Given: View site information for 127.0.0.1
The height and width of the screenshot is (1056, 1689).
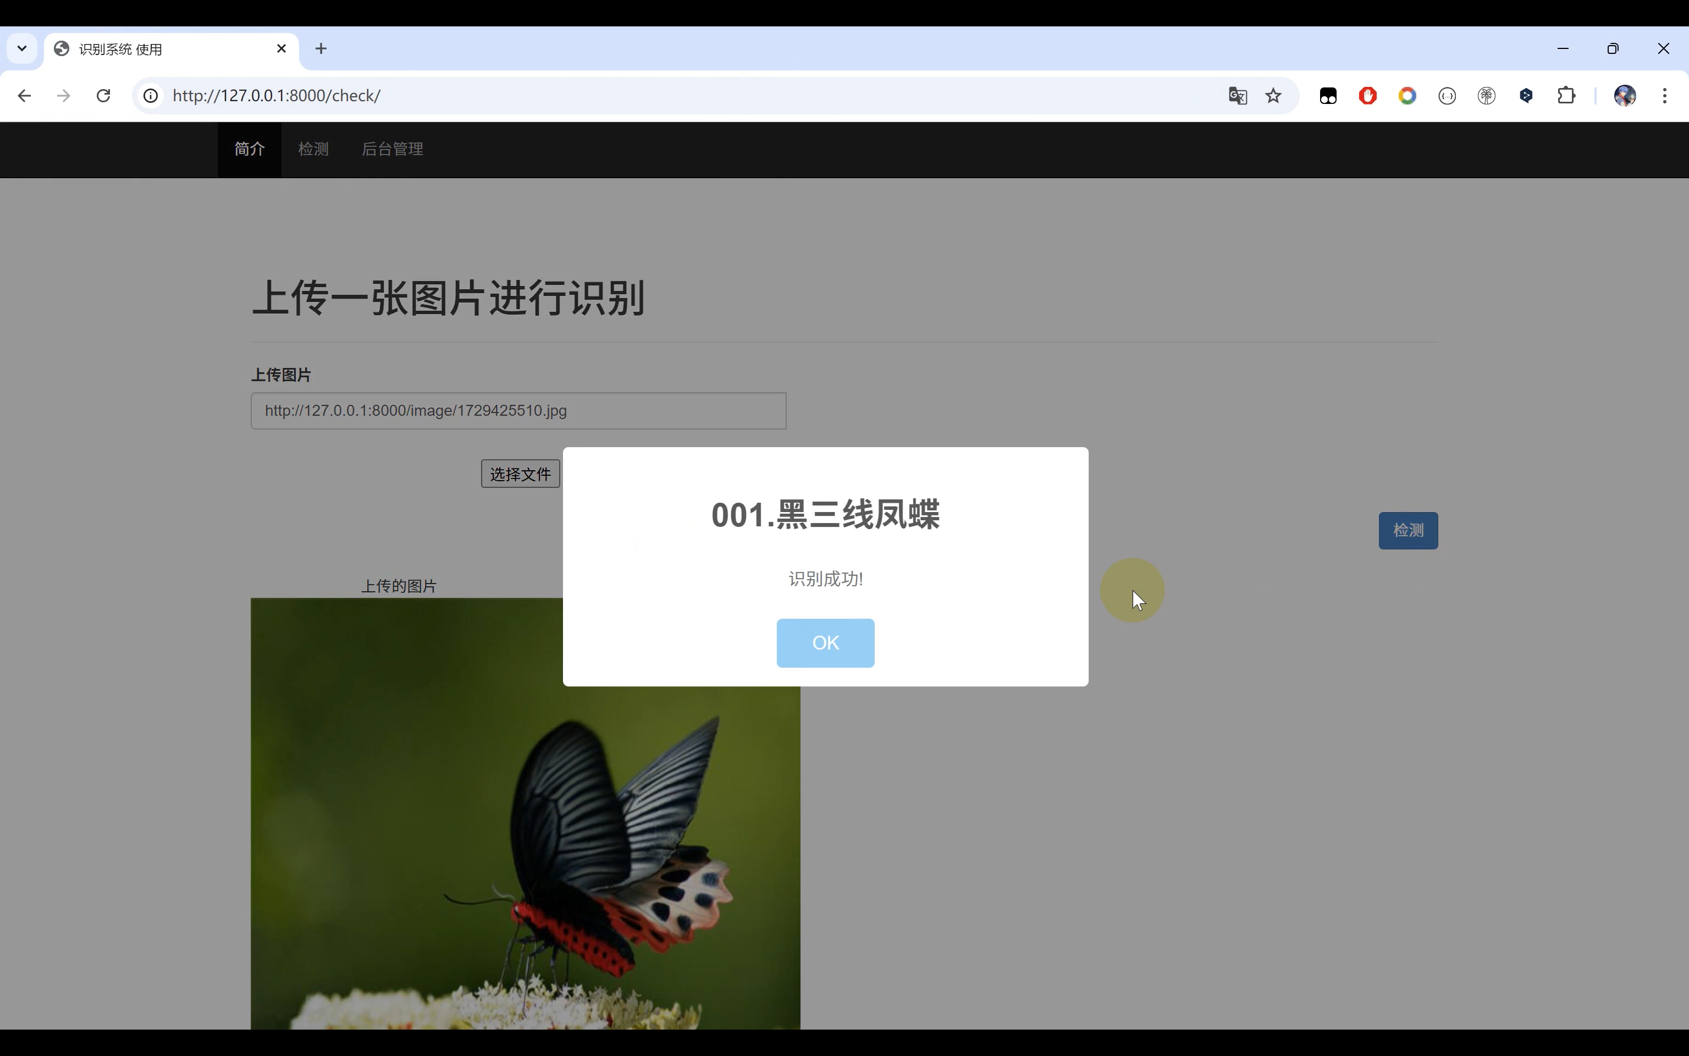Looking at the screenshot, I should tap(150, 95).
